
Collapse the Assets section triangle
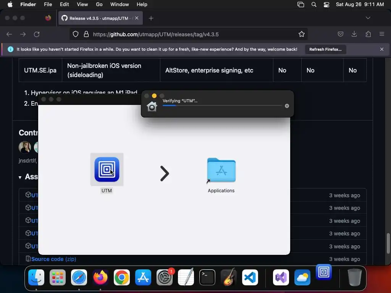[20, 177]
